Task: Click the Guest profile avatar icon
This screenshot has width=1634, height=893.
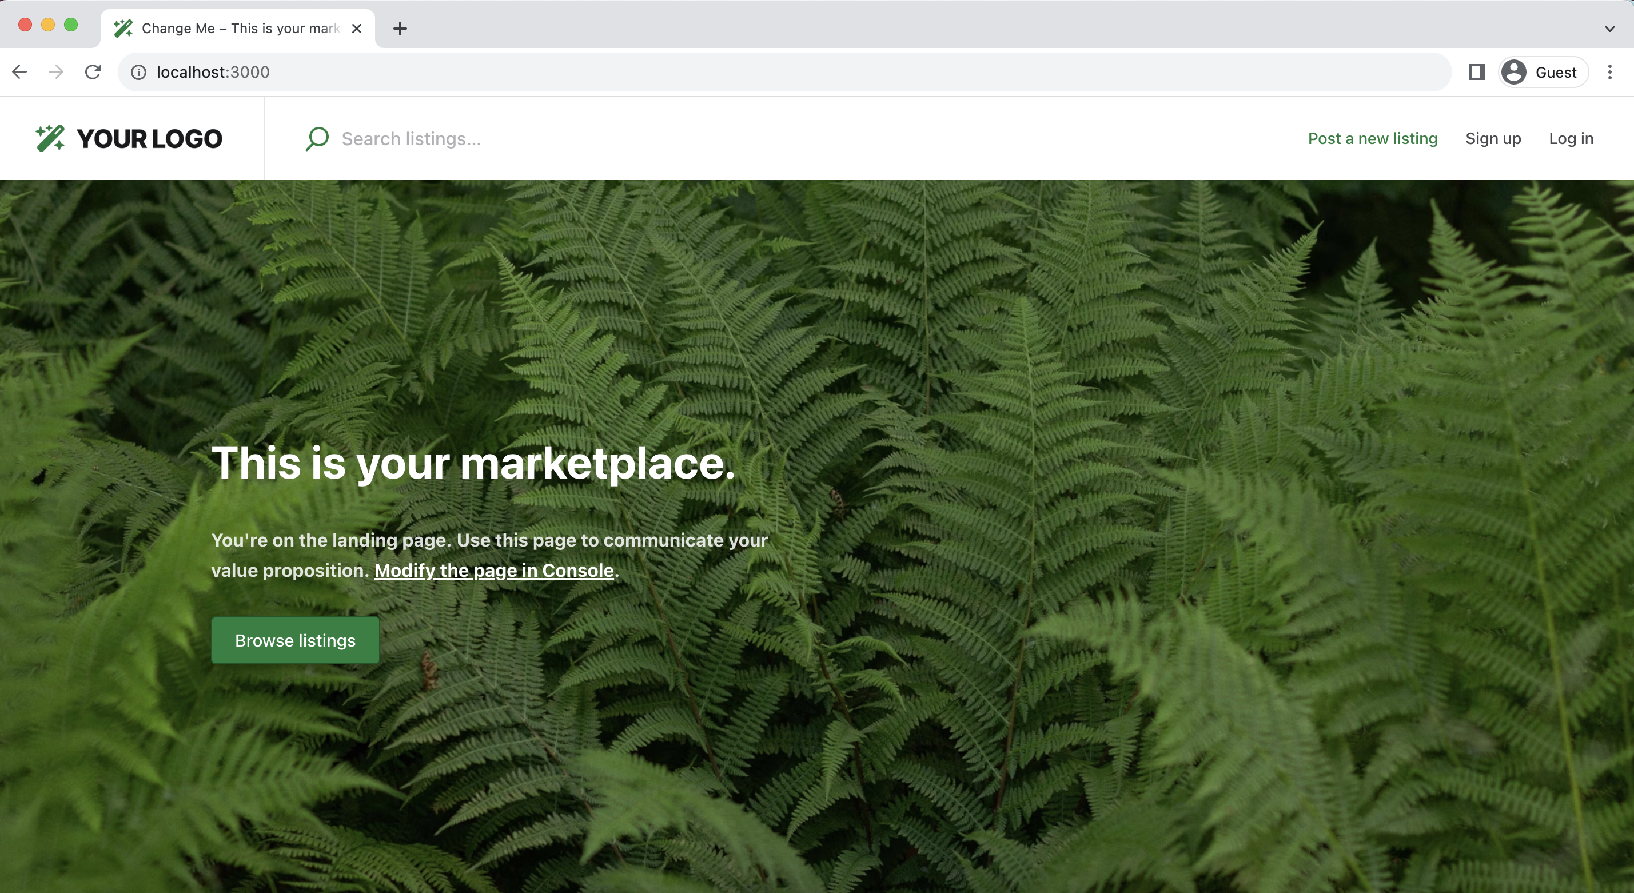Action: click(x=1515, y=71)
